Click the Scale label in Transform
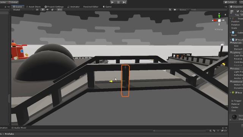 point(234,28)
